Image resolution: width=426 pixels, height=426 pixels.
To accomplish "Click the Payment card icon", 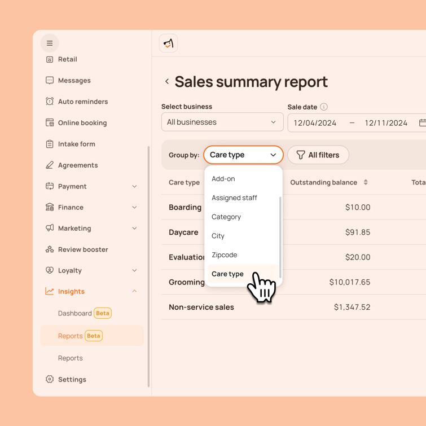I will click(x=50, y=186).
